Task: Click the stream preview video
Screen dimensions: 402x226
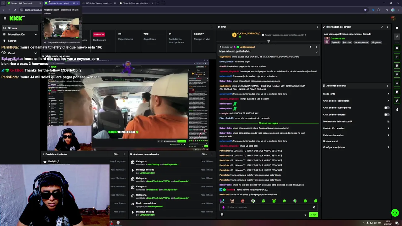Action: (x=128, y=105)
